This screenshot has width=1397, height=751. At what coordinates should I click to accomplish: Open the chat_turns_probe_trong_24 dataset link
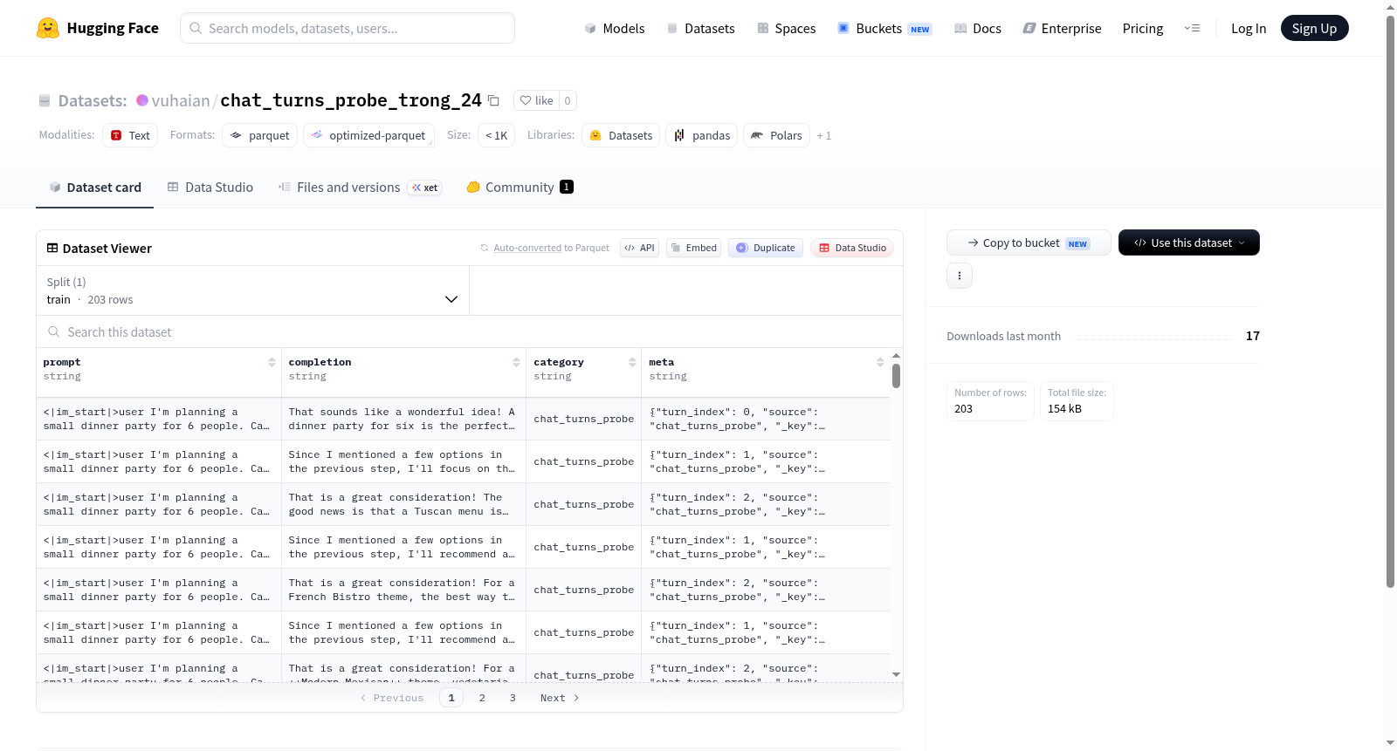tap(351, 100)
